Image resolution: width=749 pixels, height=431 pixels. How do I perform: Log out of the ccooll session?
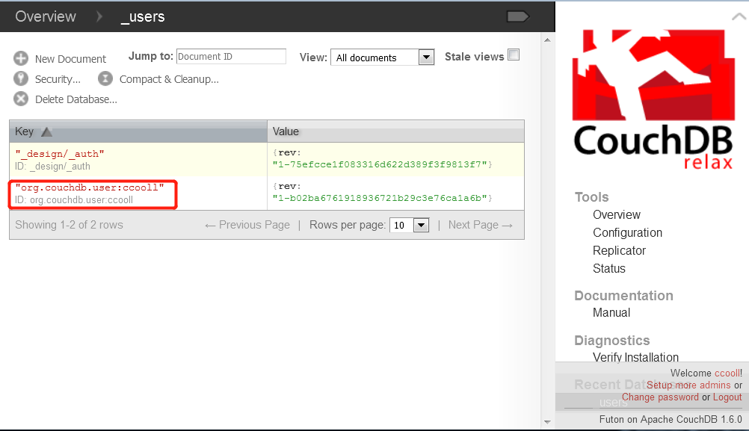[x=727, y=397]
